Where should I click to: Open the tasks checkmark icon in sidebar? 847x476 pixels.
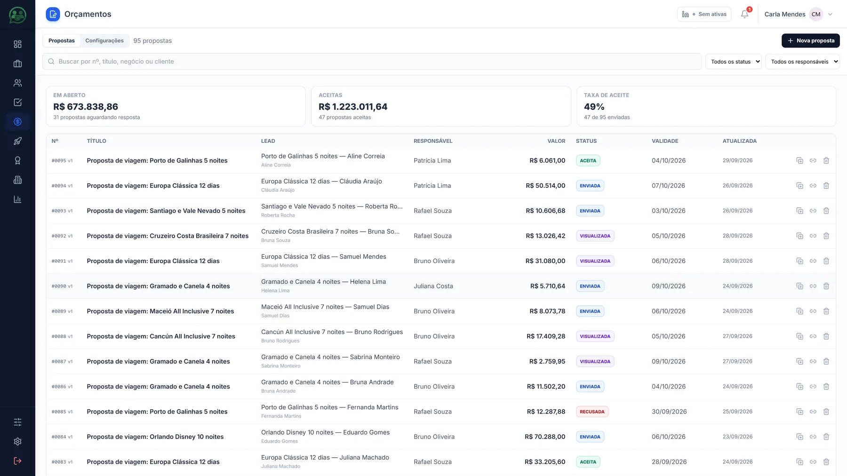click(17, 102)
